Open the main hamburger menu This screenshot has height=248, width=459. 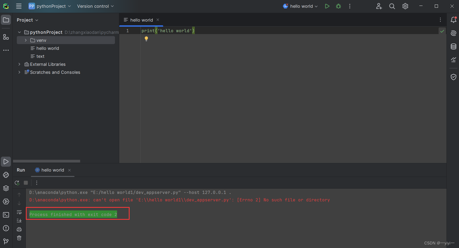[19, 6]
